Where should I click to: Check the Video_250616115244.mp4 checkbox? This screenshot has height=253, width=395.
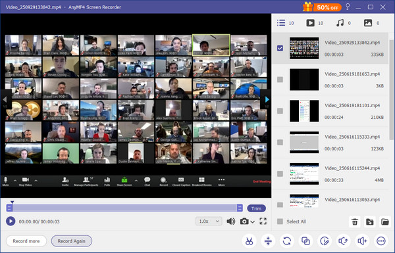280,173
